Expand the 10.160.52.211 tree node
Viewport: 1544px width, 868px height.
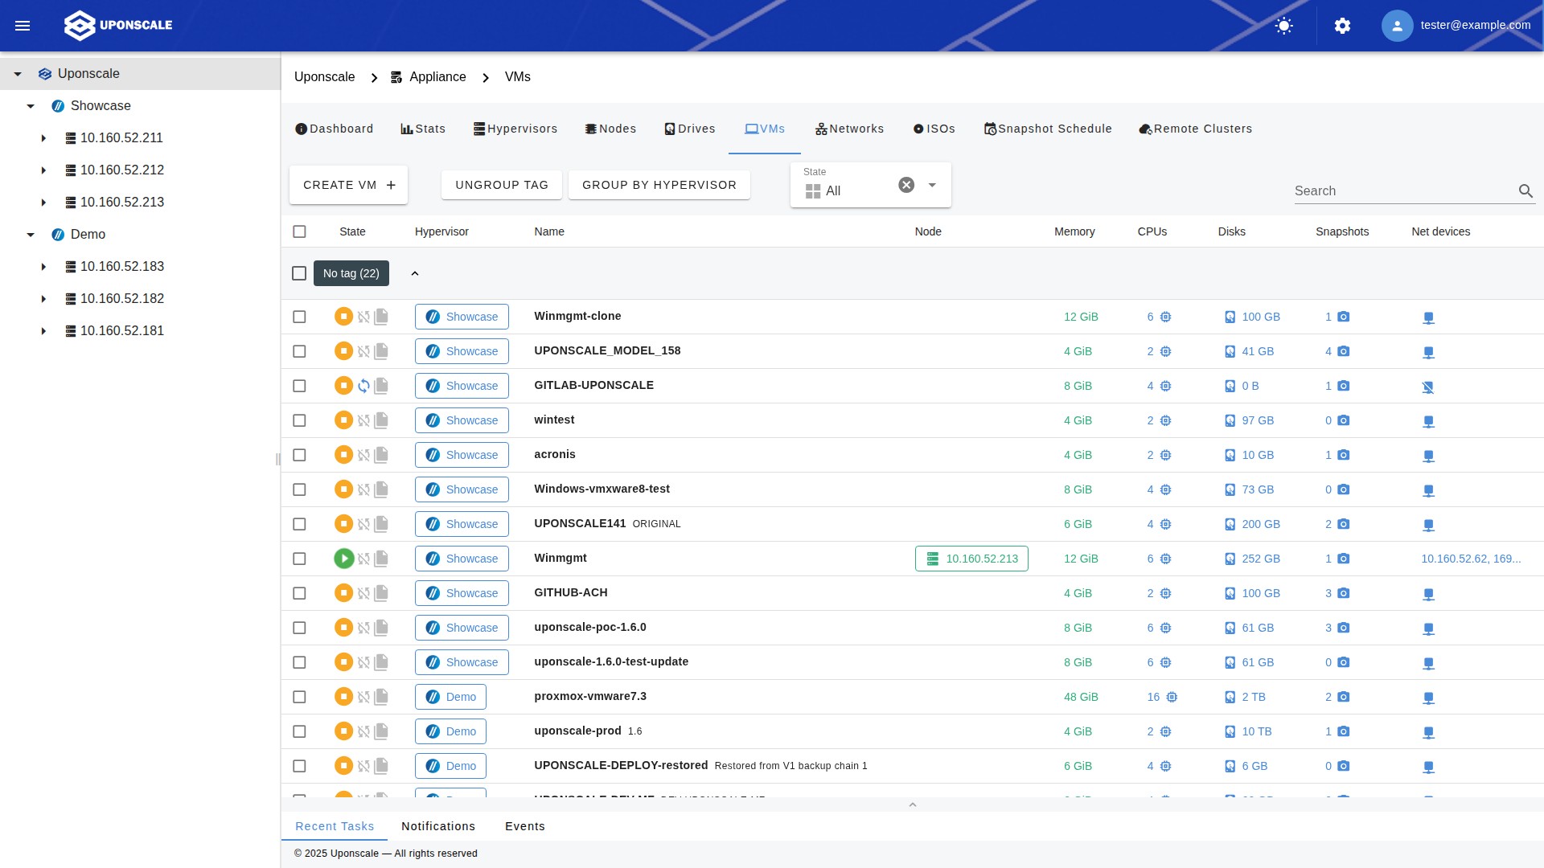43,138
